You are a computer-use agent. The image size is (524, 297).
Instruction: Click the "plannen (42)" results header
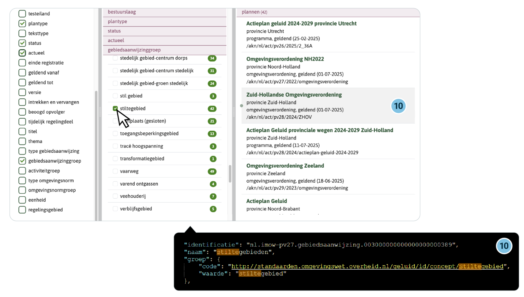click(254, 12)
